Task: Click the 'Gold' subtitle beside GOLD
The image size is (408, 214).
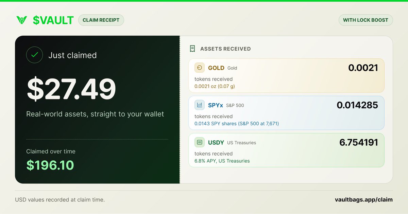Action: click(x=232, y=68)
